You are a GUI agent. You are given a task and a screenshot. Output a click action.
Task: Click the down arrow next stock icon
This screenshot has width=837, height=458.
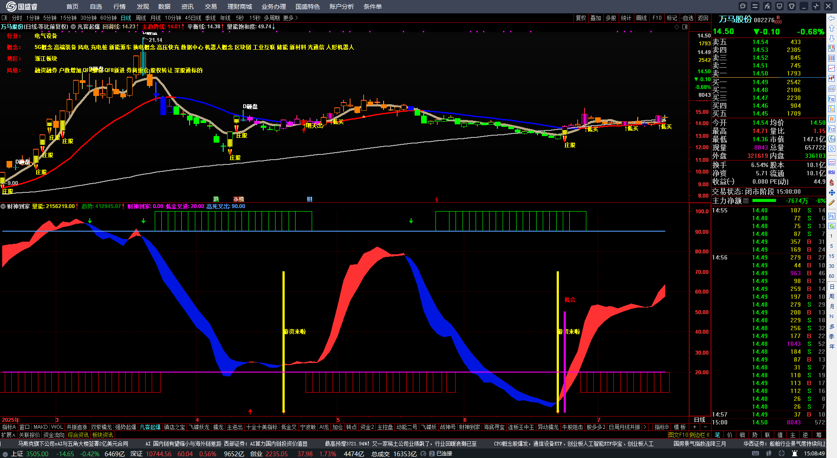tap(832, 38)
